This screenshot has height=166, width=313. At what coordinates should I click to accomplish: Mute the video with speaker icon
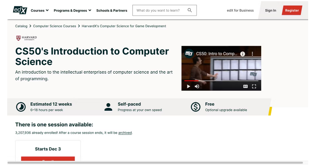[x=197, y=86]
